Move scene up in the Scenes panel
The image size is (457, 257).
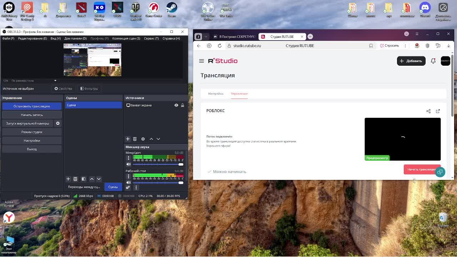pos(92,179)
